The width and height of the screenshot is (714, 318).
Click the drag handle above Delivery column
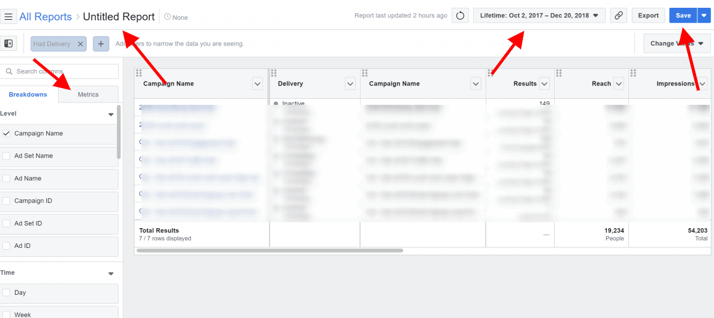tap(274, 73)
